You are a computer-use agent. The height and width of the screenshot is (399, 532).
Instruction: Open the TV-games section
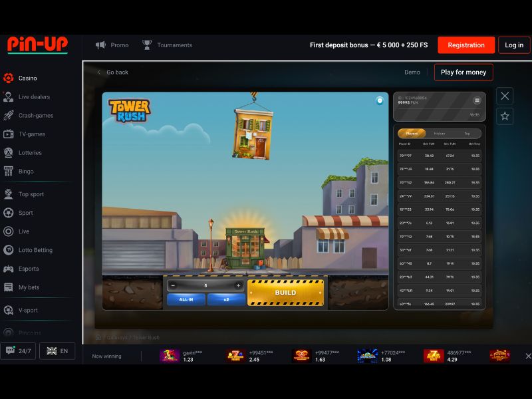click(8, 134)
